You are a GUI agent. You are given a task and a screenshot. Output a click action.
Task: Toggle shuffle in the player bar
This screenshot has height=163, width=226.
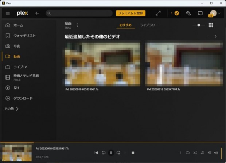pyautogui.click(x=195, y=153)
